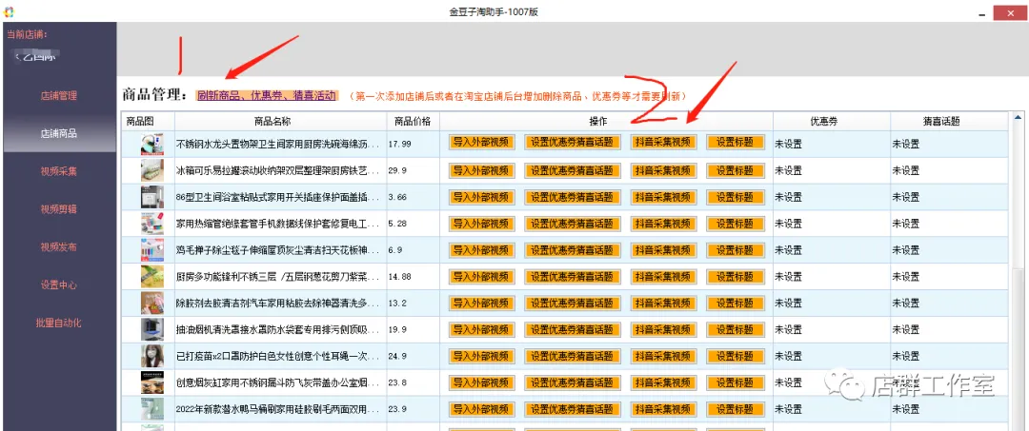Viewport: 1029px width, 431px height.
Task: Select thumbnail of 除胶剂 product
Action: pyautogui.click(x=152, y=304)
